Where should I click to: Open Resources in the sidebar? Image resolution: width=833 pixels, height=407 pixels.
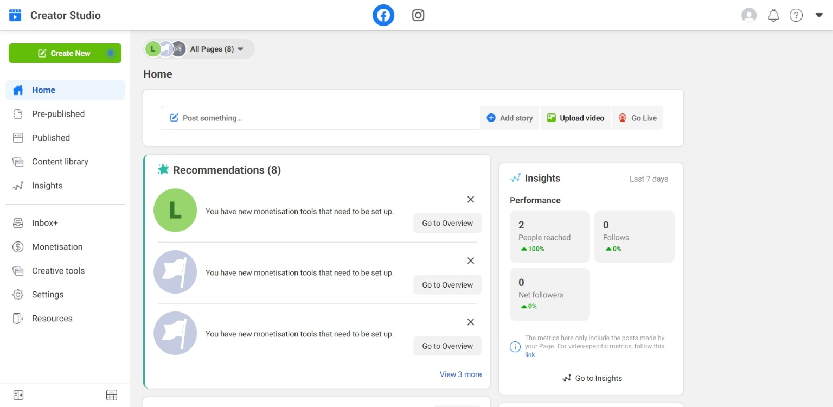point(65,319)
